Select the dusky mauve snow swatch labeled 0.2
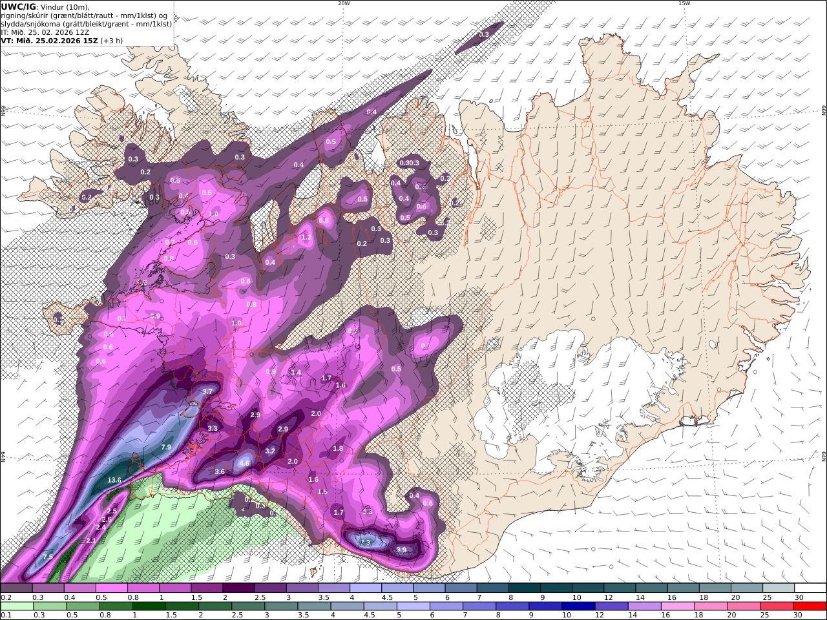The image size is (827, 620). (17, 588)
